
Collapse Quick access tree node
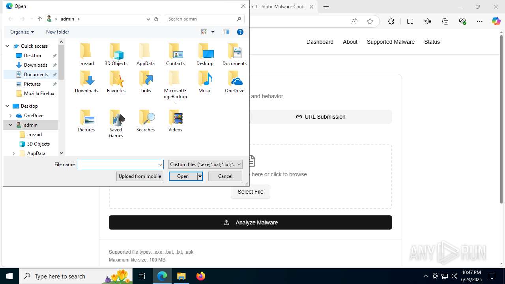(7, 46)
